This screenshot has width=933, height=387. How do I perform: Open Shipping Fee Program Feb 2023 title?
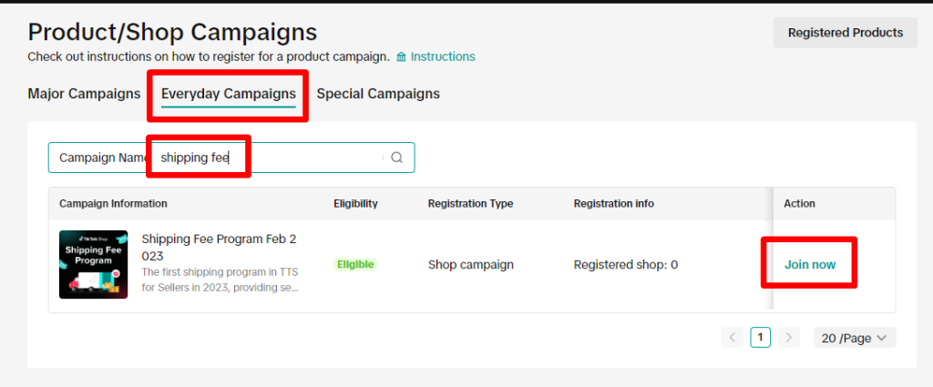219,248
